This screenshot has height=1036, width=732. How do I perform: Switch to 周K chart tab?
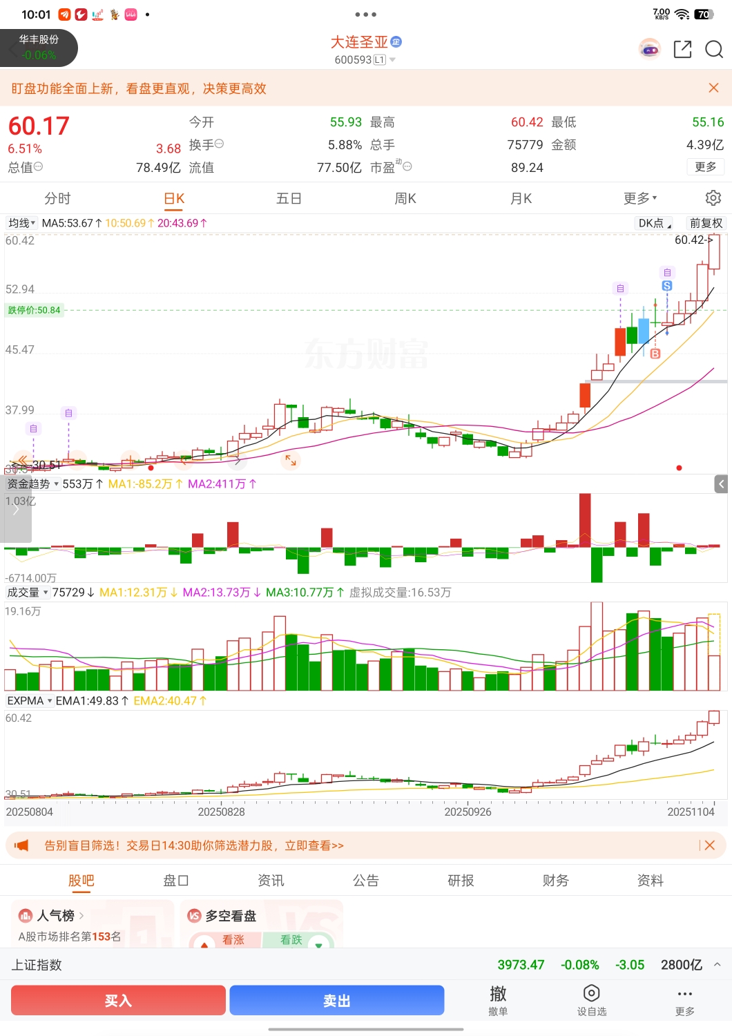(405, 198)
